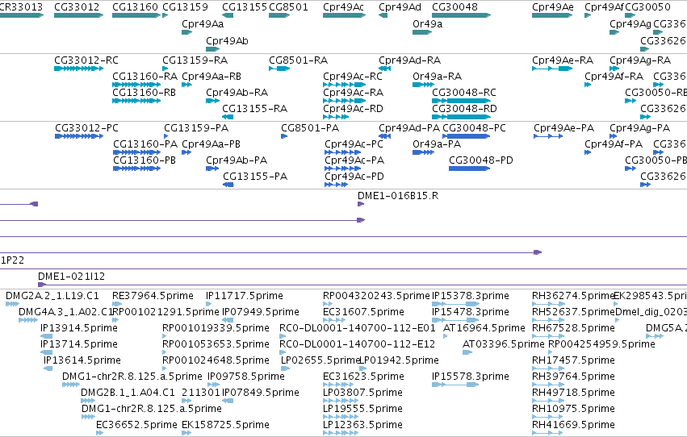The image size is (687, 437).
Task: Open EST EK158725.5prime
Action: click(226, 425)
